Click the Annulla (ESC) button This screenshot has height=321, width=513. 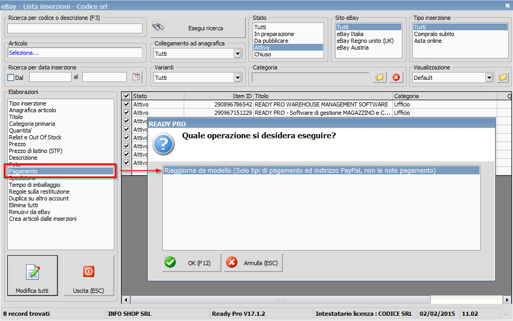coord(253,263)
